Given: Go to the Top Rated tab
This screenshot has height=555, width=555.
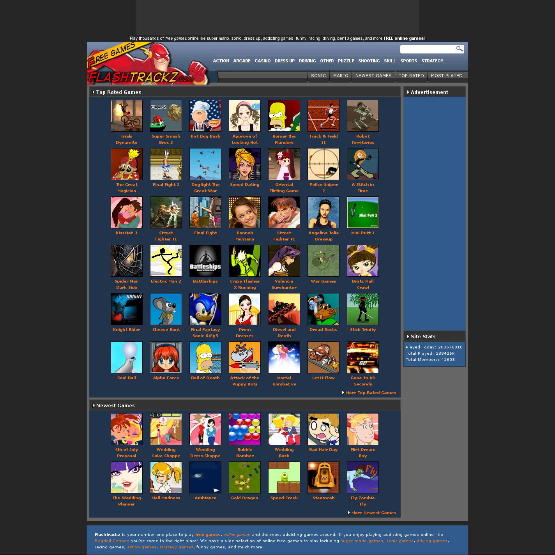Looking at the screenshot, I should pyautogui.click(x=411, y=76).
